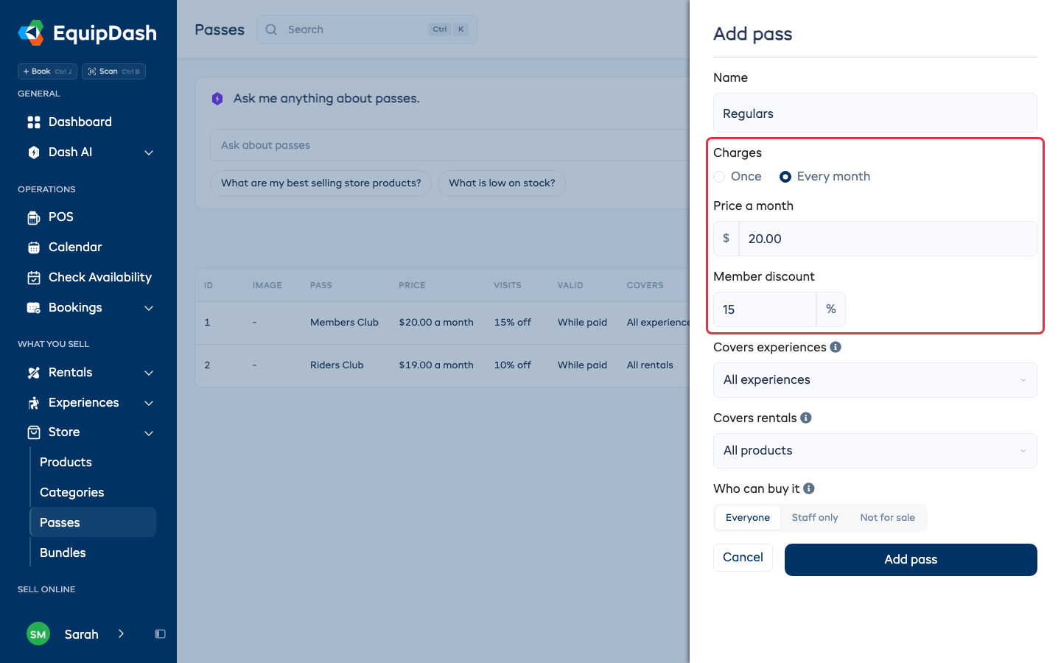This screenshot has width=1061, height=663.
Task: Choose Everyone as who can buy
Action: pos(748,518)
